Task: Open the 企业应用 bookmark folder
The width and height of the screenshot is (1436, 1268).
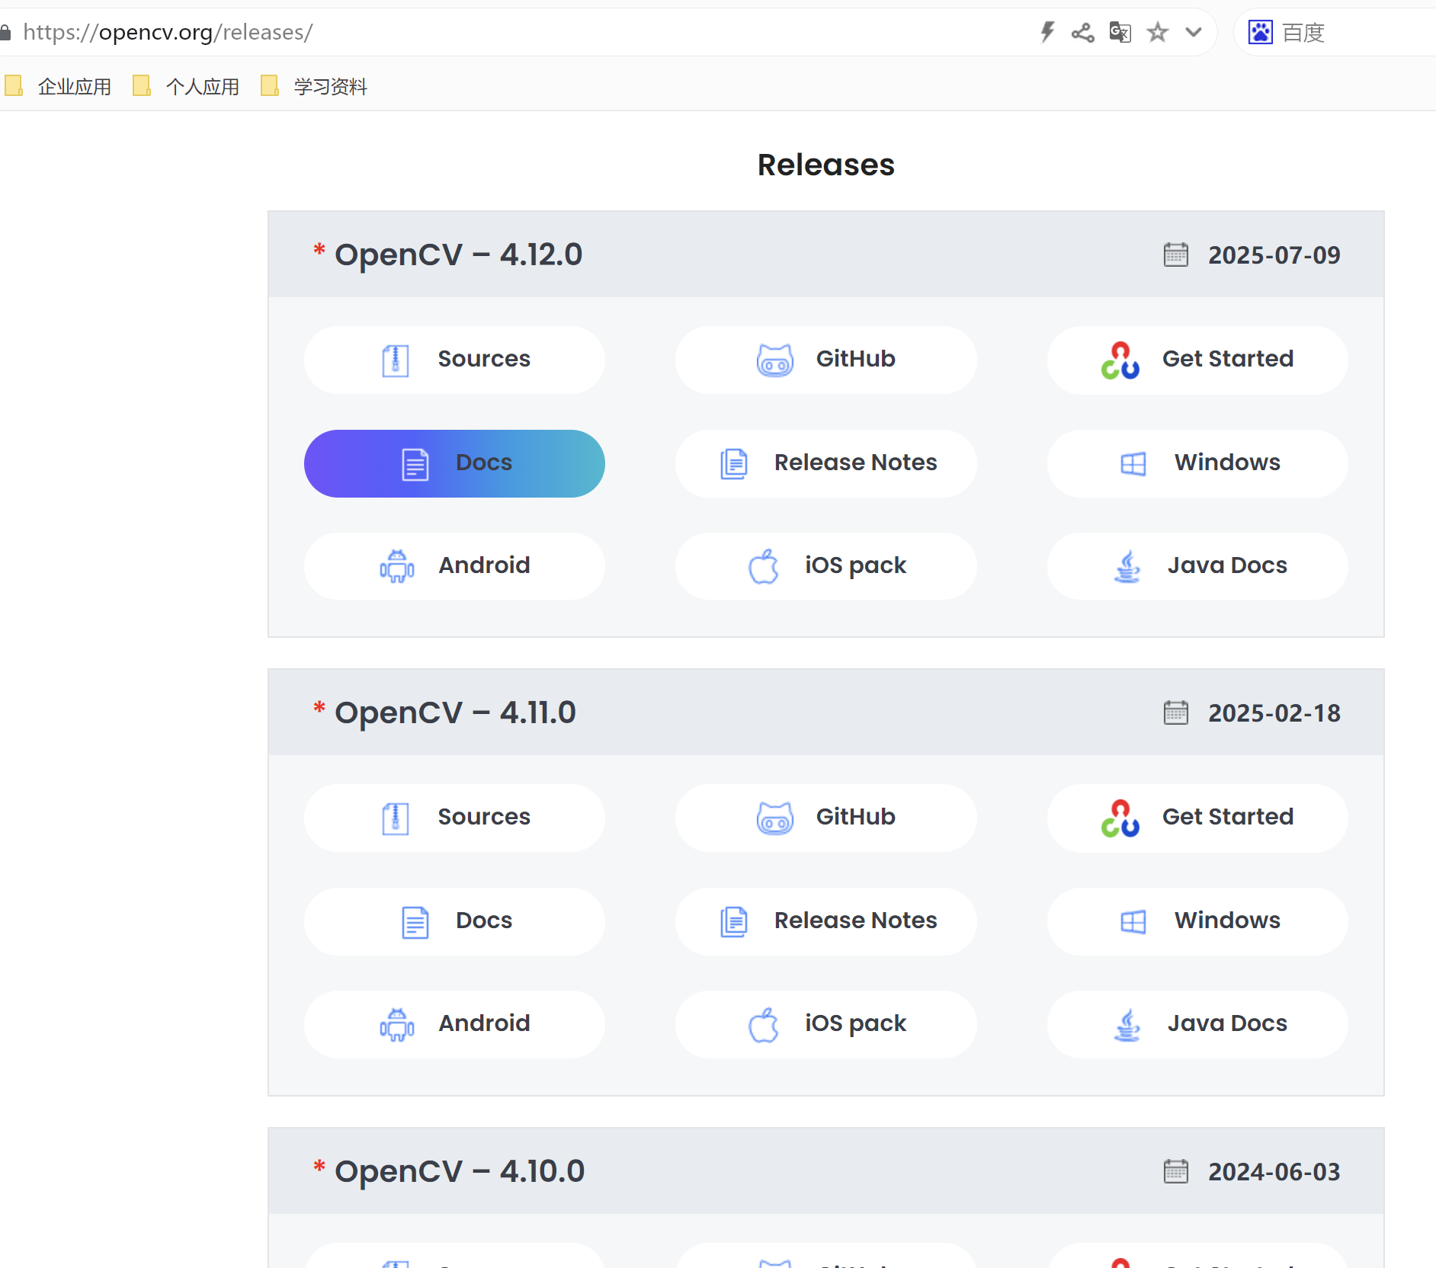Action: coord(58,86)
